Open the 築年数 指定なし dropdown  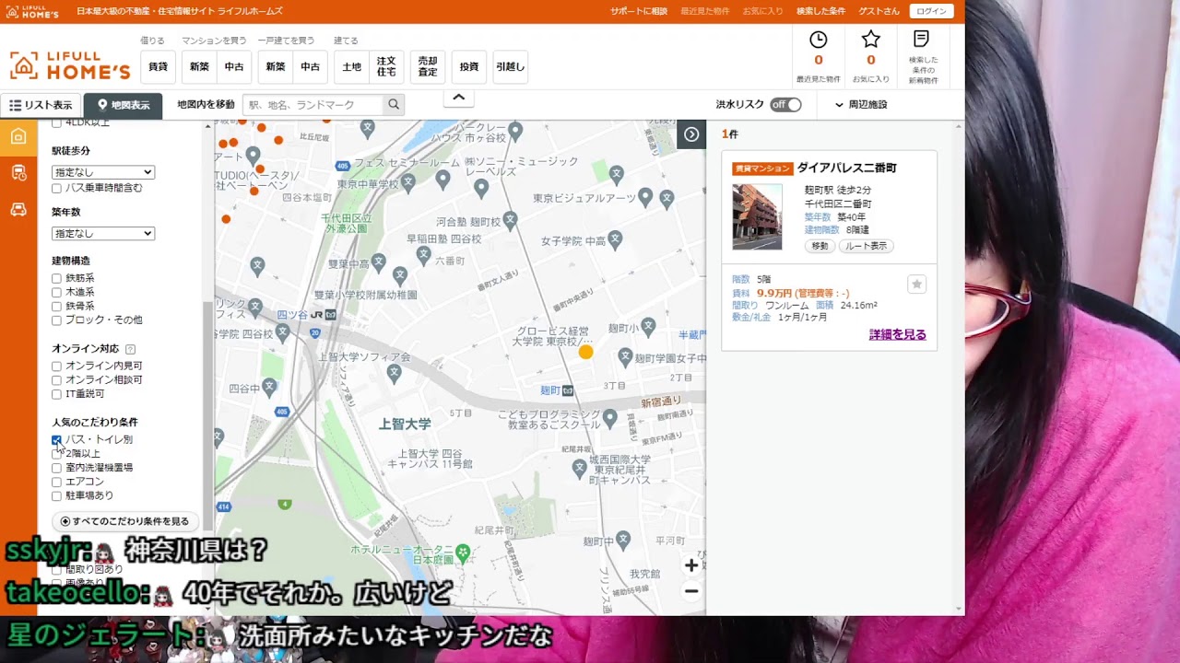[101, 233]
